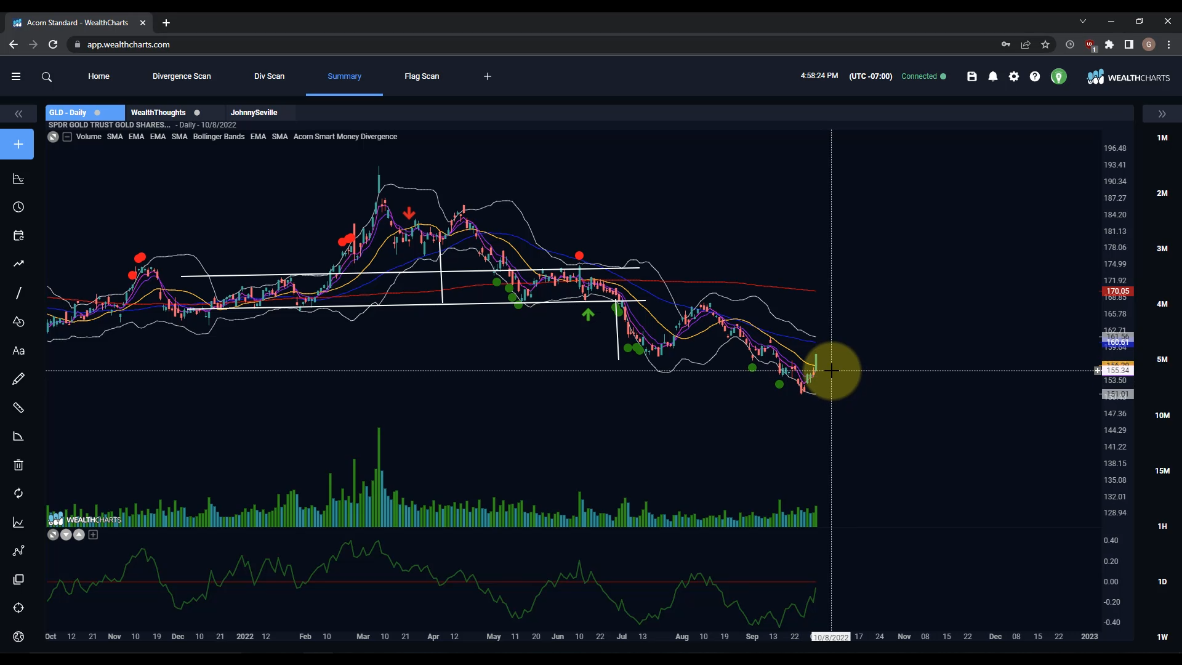Select the ruler measure tool
This screenshot has width=1182, height=665.
18,408
